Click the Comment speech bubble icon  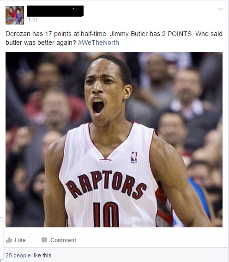44,240
